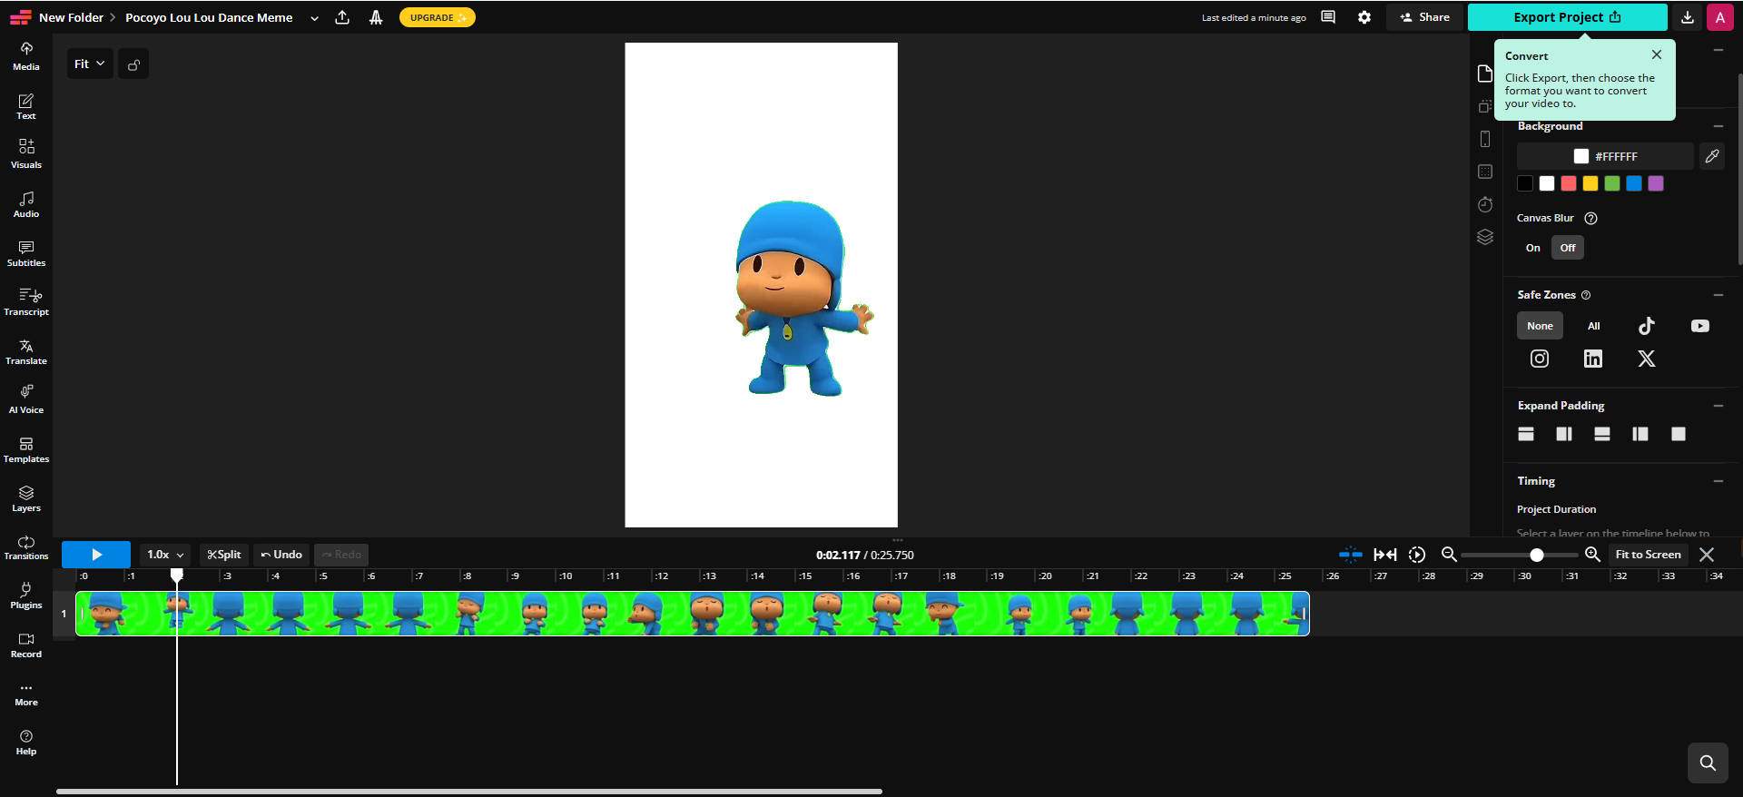This screenshot has height=797, width=1743.
Task: Click the timeline snapping icon
Action: 1350,555
